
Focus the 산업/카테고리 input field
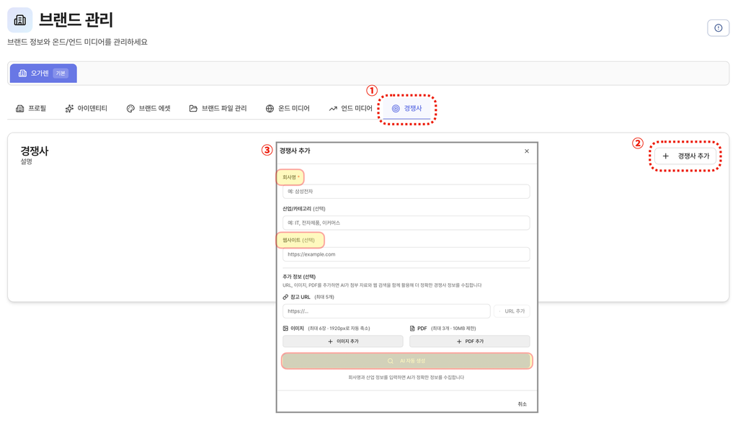[x=406, y=223]
